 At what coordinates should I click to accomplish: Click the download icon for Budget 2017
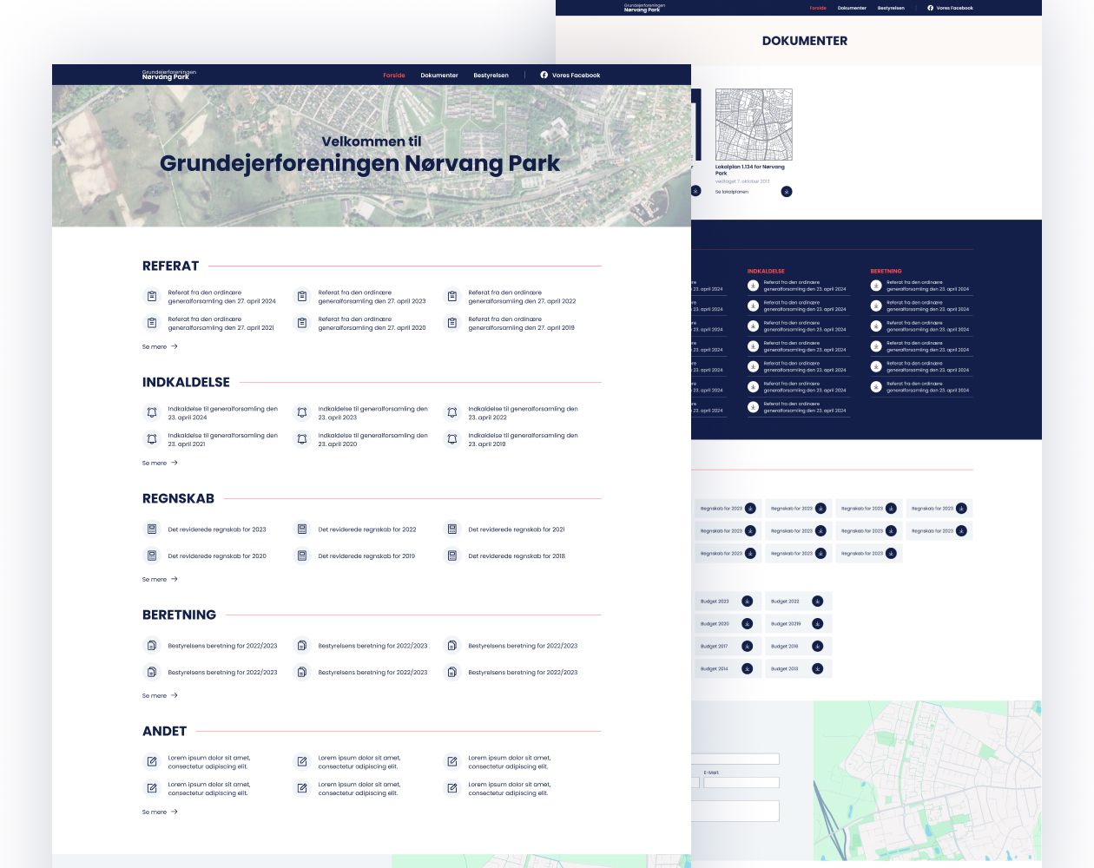[x=747, y=646]
